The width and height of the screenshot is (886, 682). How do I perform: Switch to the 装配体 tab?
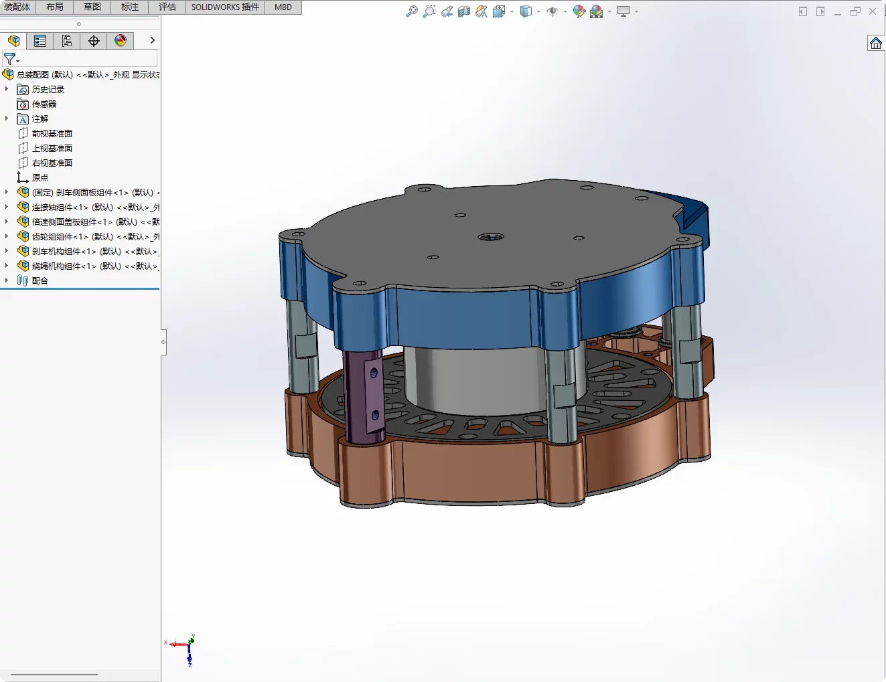17,7
